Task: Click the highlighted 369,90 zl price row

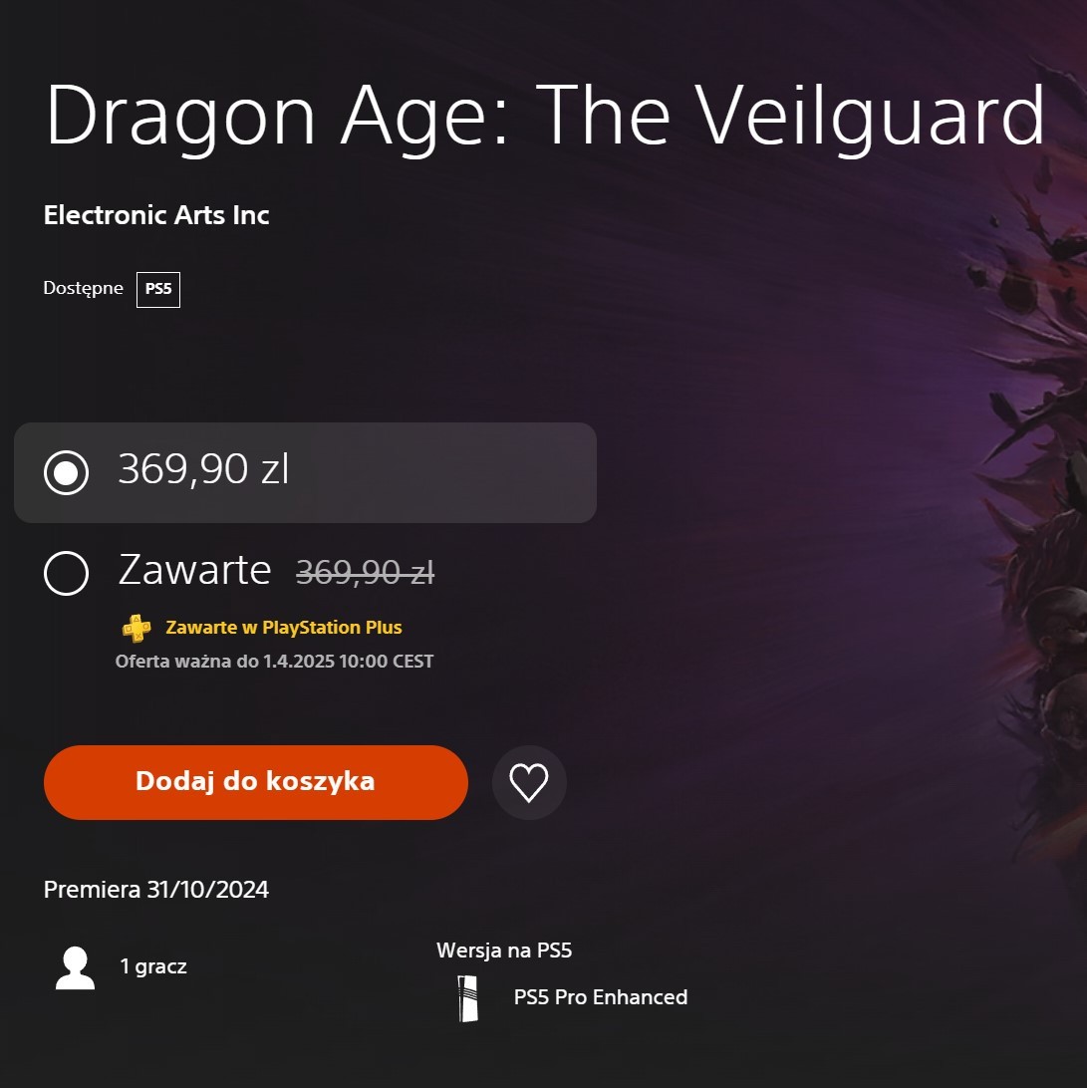Action: click(x=305, y=472)
